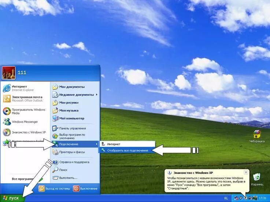Open Принтеры и факсы
Viewport: 270px width, 202px height.
[x=75, y=152]
